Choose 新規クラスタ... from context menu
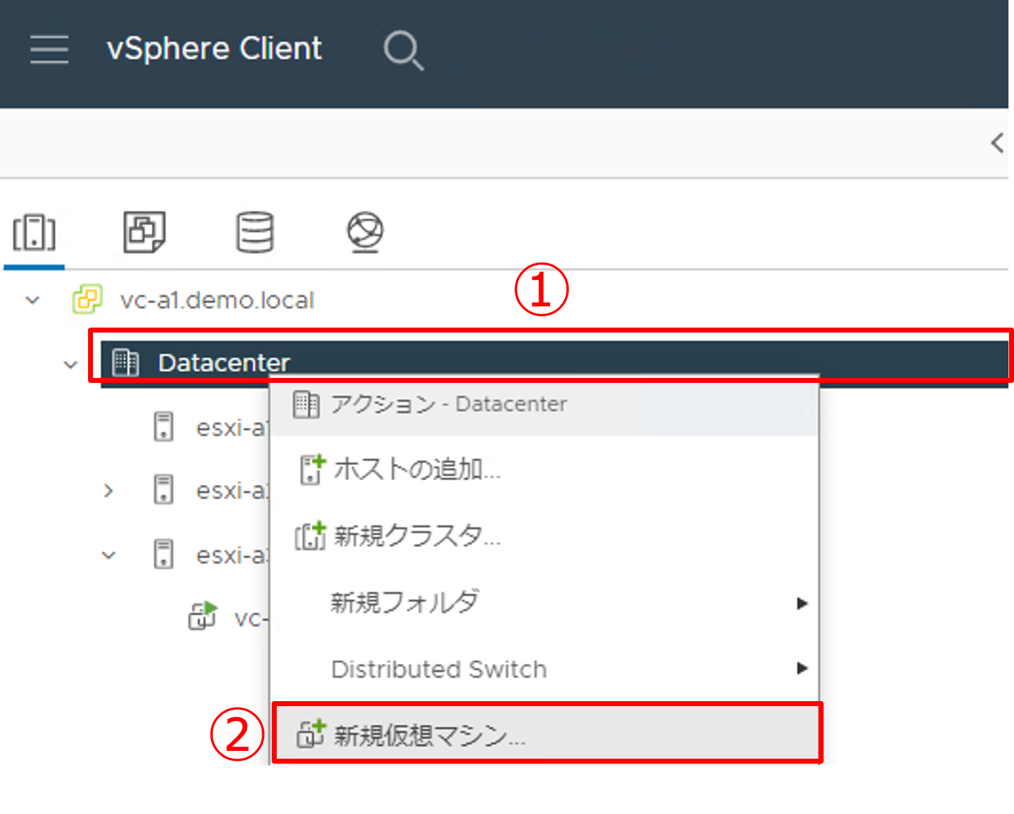This screenshot has width=1014, height=814. coord(545,536)
